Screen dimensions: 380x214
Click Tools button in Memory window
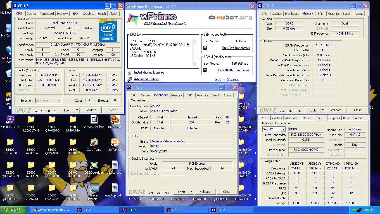(x=312, y=110)
